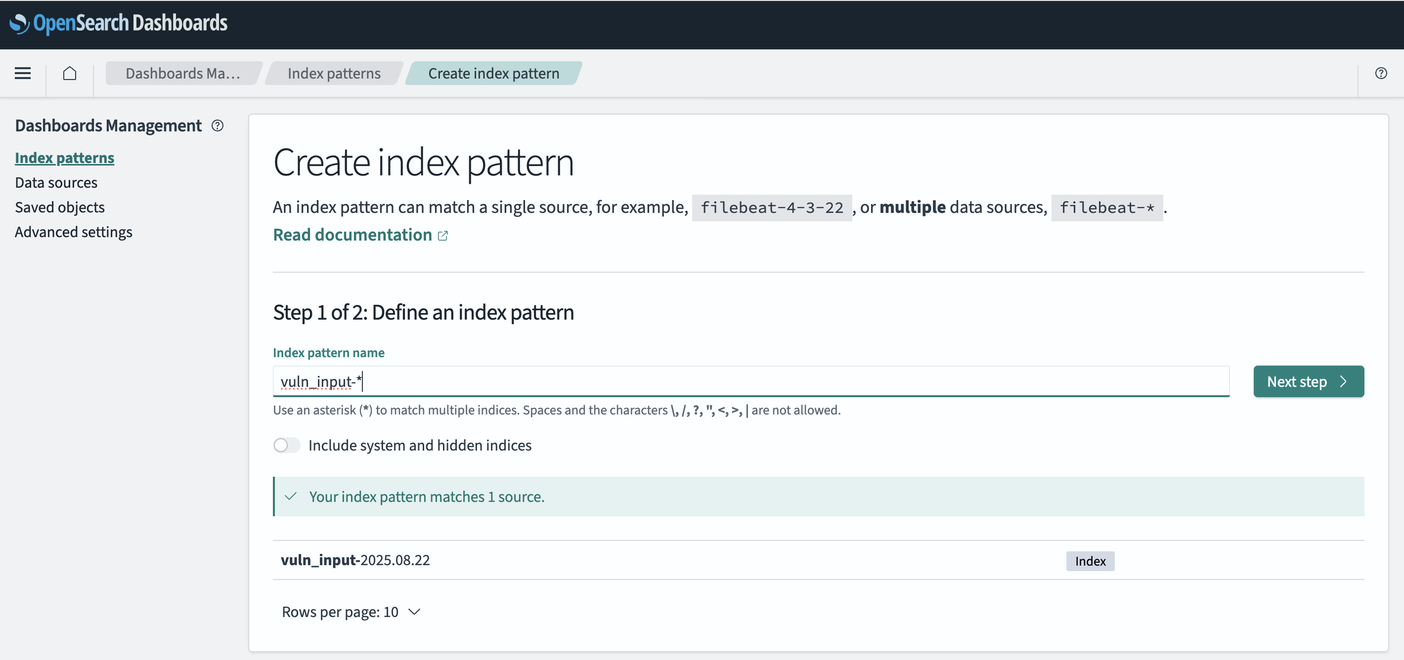Go to Index patterns breadcrumb
This screenshot has width=1404, height=660.
334,73
